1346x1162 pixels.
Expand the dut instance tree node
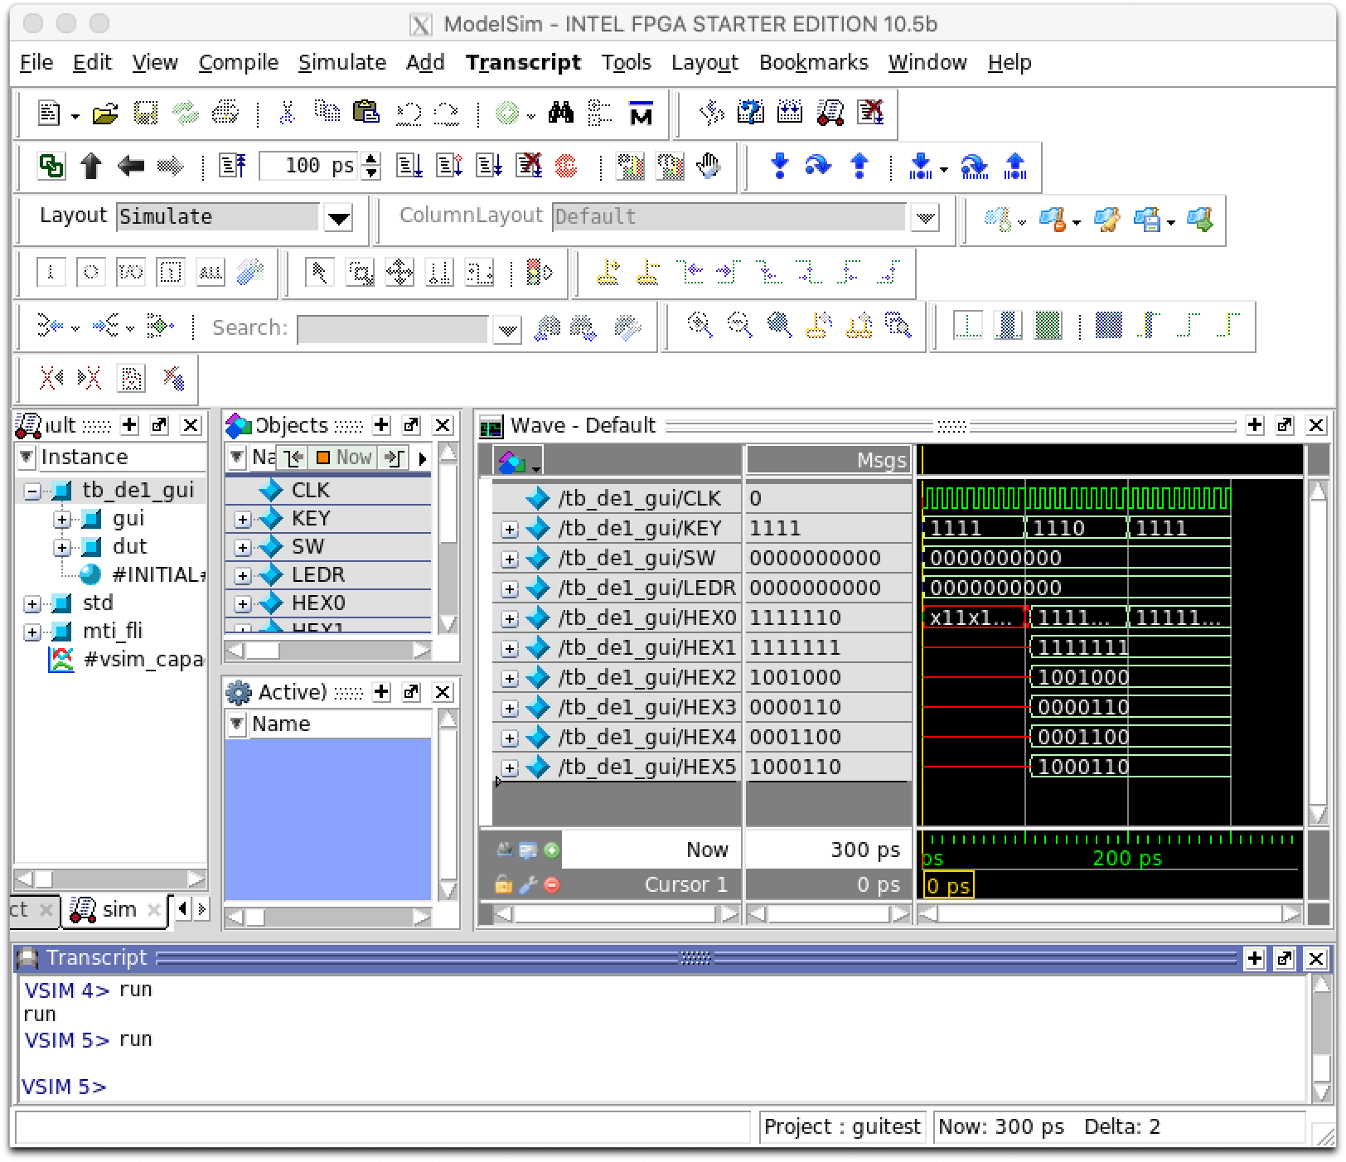pos(62,547)
